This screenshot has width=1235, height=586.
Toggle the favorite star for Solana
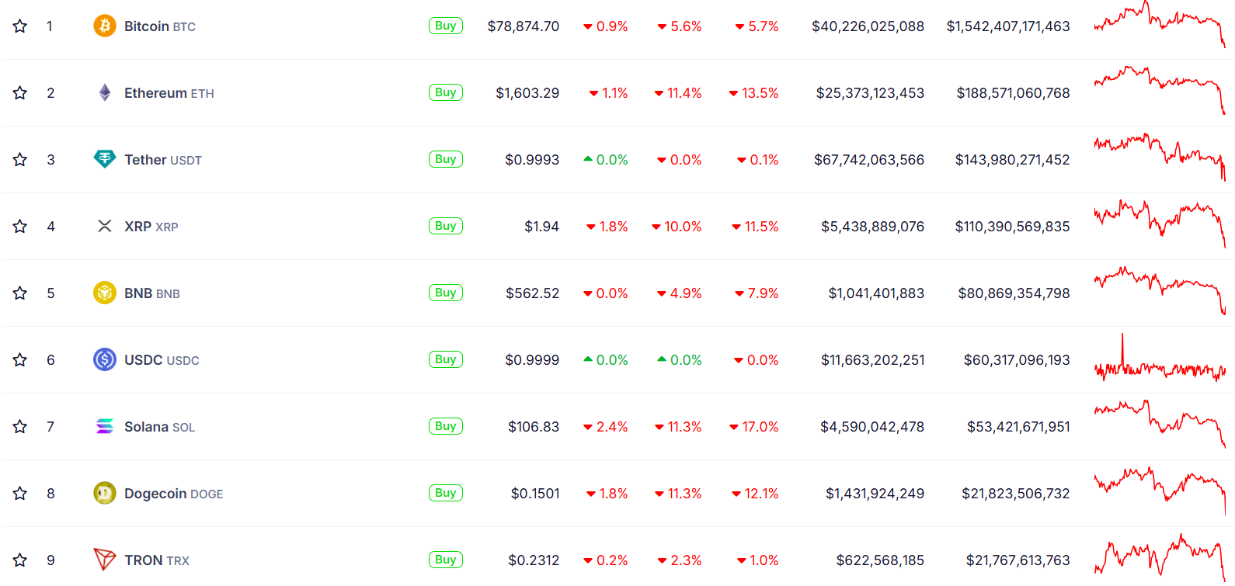click(20, 427)
